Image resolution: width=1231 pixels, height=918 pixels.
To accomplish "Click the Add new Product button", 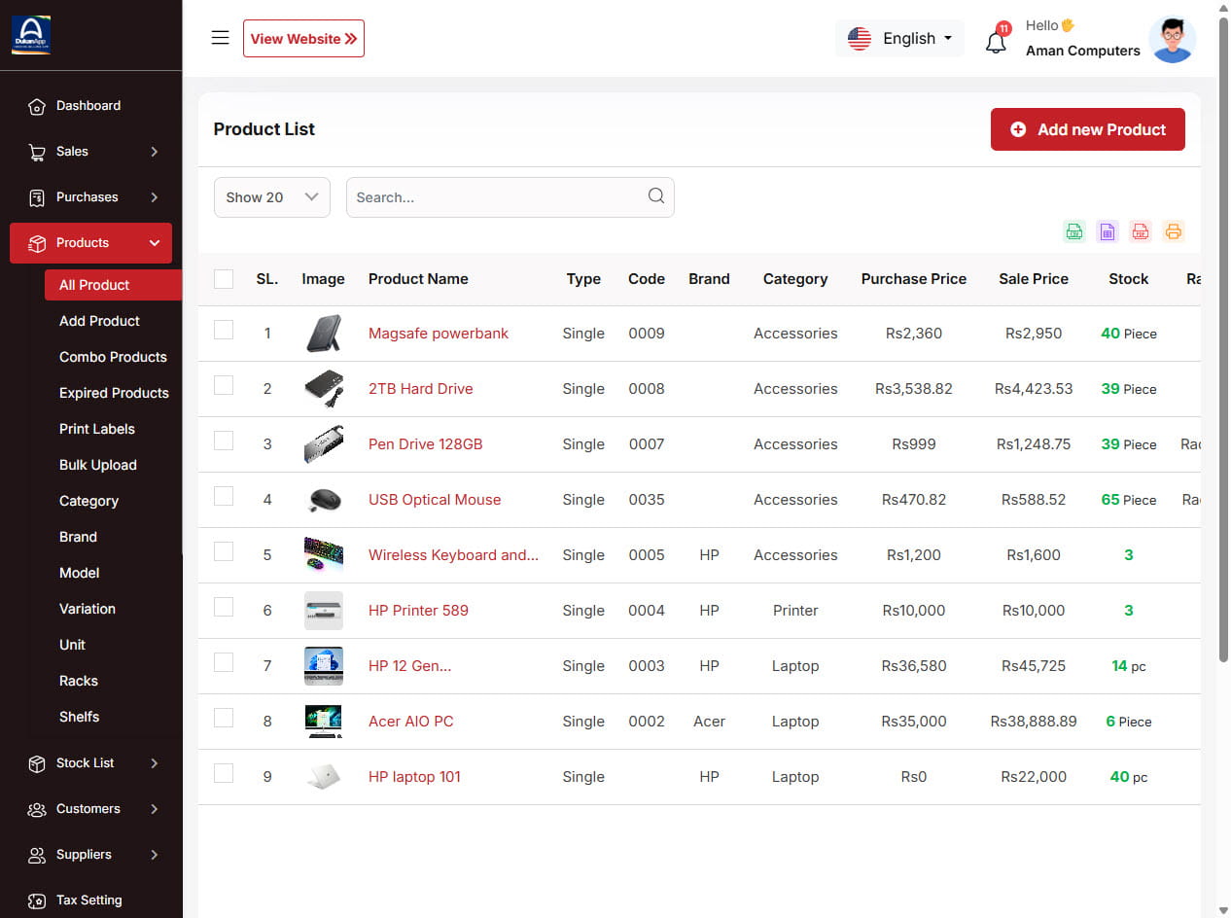I will pos(1087,129).
